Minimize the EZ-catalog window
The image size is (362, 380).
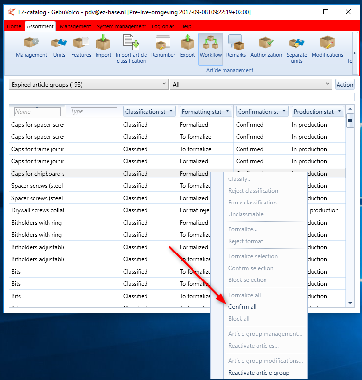(303, 12)
